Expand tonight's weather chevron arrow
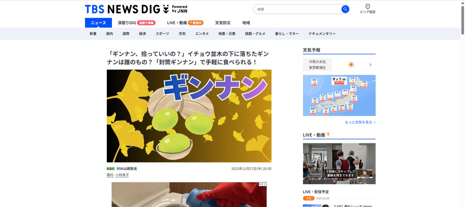Screen dimensions: 465x207 (x=371, y=65)
